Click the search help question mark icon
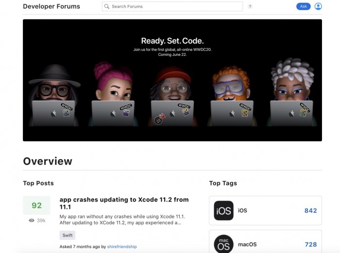 point(250,7)
